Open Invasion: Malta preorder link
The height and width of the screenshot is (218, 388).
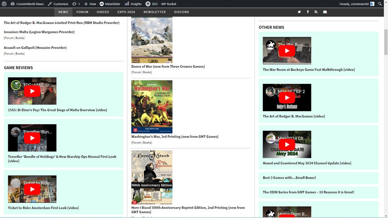(x=39, y=32)
